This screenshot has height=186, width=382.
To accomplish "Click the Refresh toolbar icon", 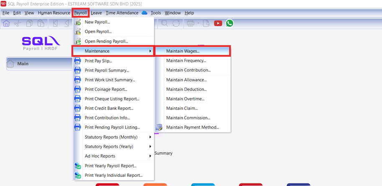I will (176, 23).
